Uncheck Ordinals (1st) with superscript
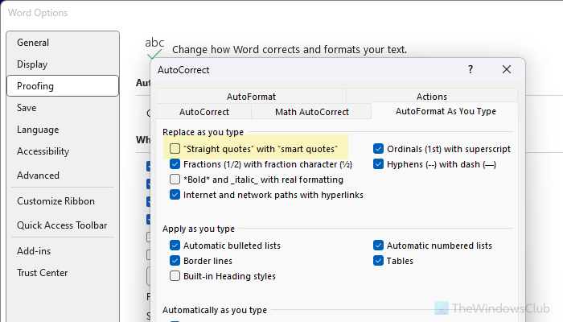This screenshot has width=563, height=322. (378, 148)
